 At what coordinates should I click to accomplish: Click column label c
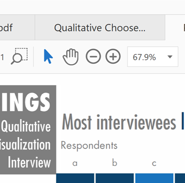(154, 163)
